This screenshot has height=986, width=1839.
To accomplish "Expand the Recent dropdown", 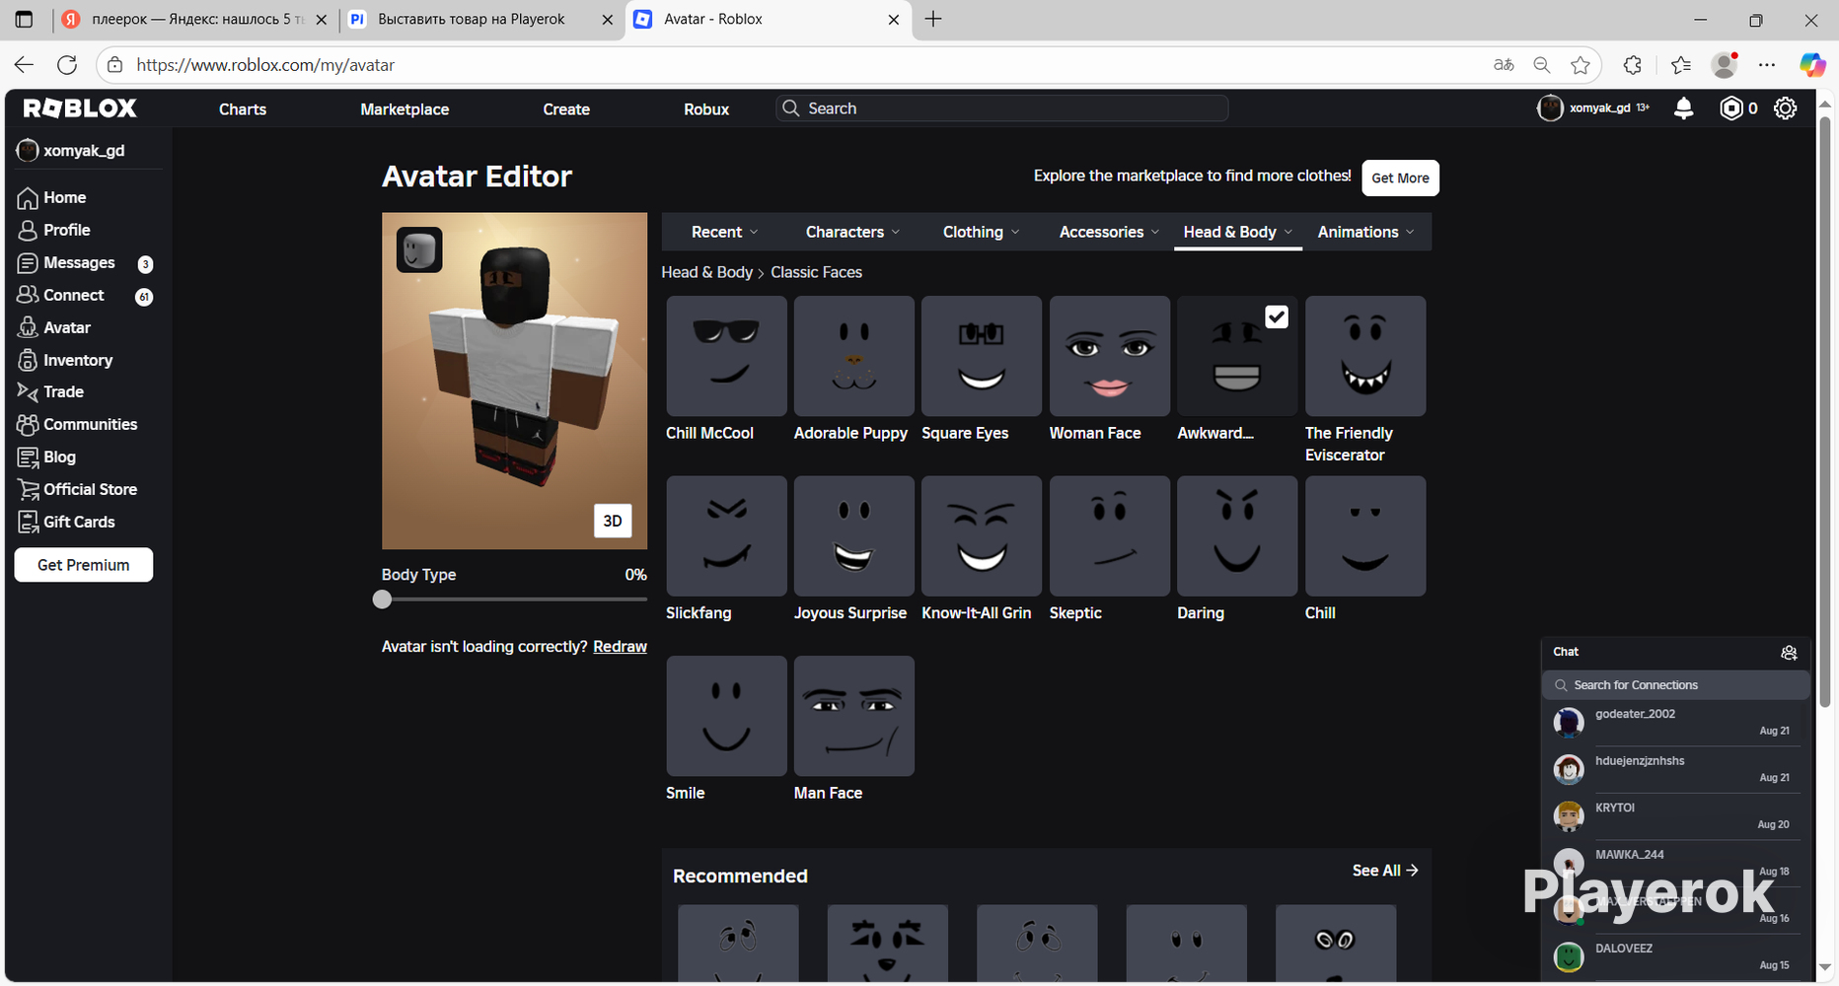I will (725, 232).
